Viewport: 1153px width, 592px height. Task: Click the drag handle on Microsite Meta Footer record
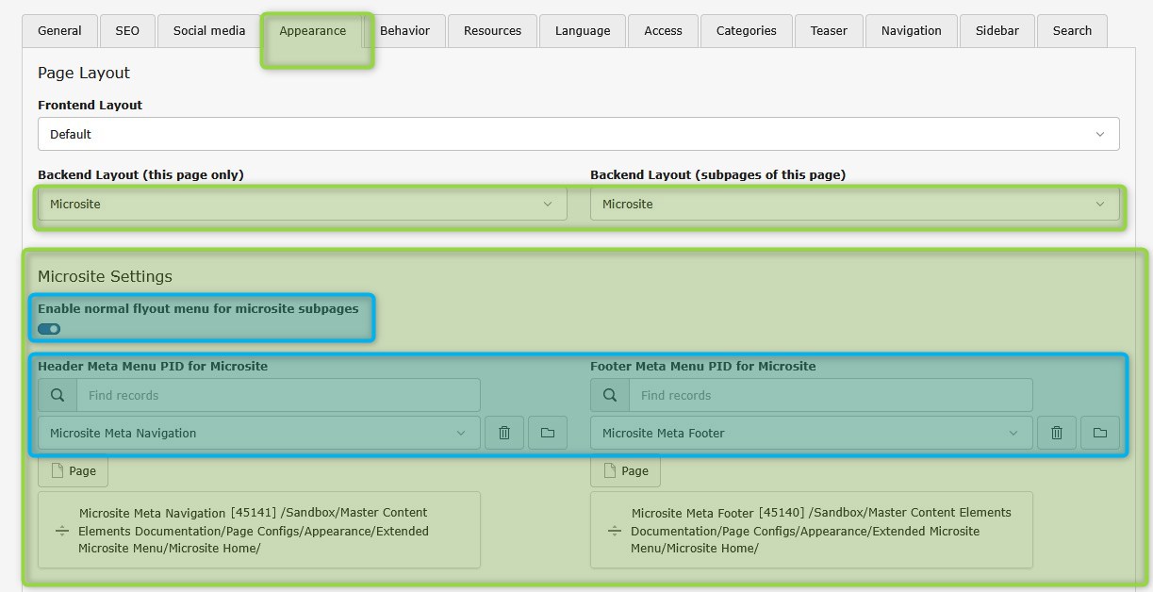(615, 531)
